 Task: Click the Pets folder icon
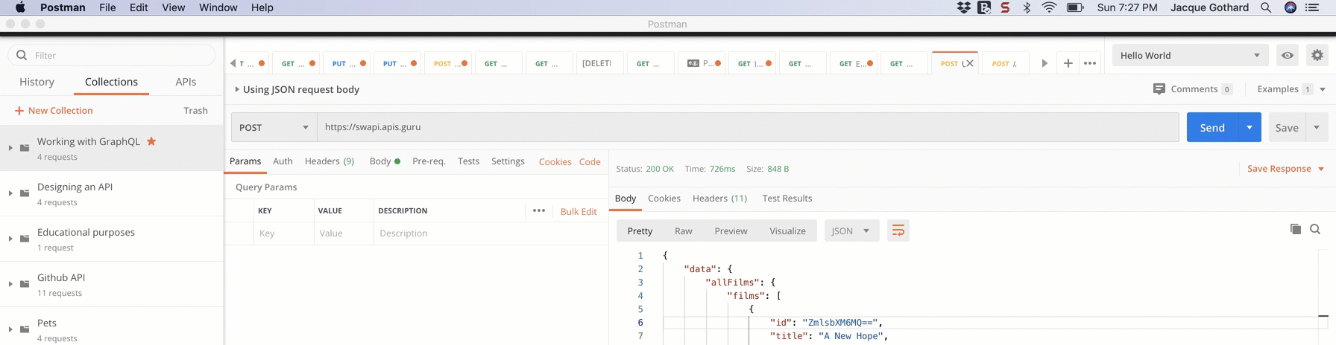coord(25,329)
